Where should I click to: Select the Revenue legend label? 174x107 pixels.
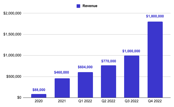point(90,6)
